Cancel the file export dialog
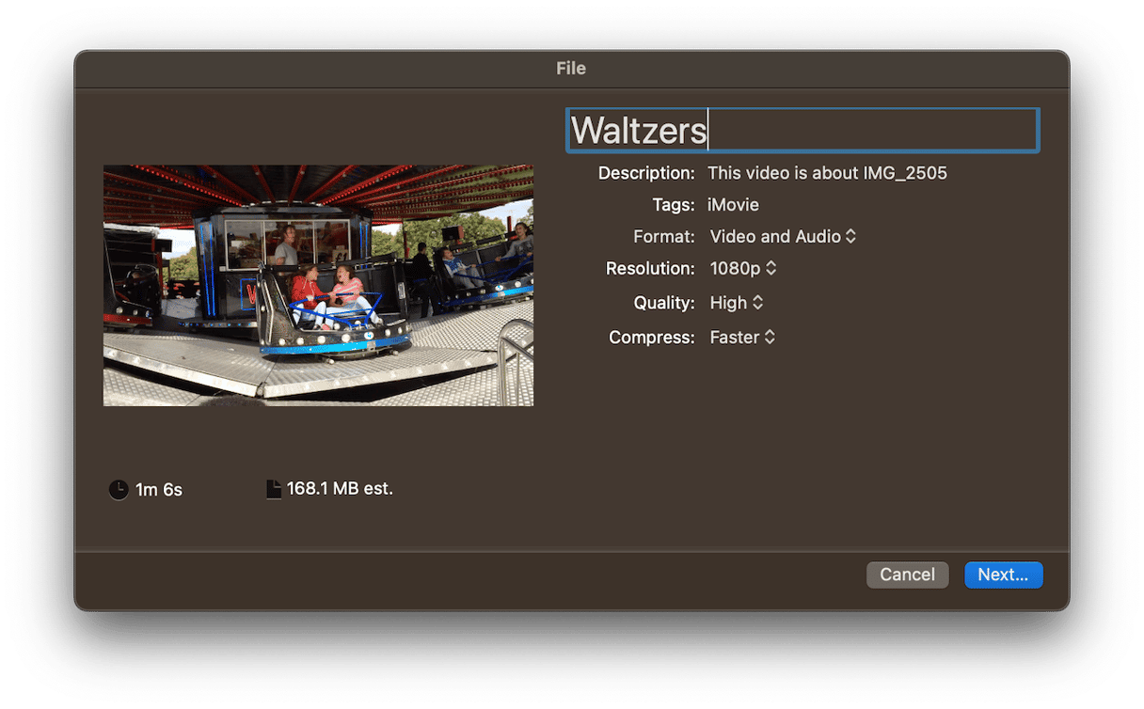 (x=907, y=575)
